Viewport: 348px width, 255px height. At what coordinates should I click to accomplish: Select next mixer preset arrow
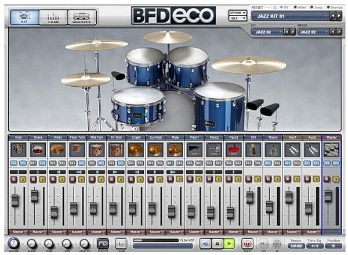(x=339, y=32)
